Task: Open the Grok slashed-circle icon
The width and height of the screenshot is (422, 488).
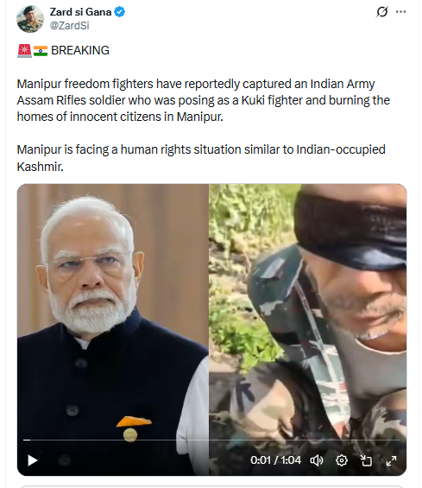Action: pos(381,12)
